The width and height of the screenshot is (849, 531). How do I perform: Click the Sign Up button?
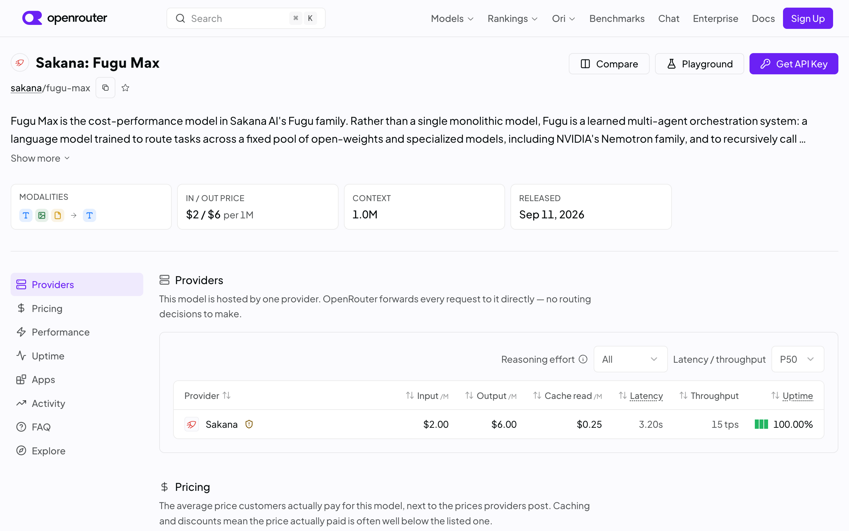808,18
